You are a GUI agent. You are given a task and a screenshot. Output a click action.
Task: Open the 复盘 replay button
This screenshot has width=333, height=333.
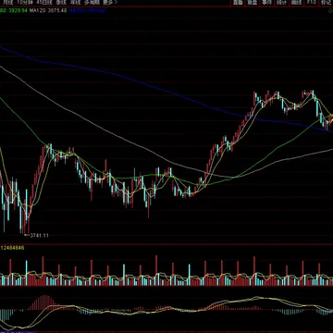point(253,3)
